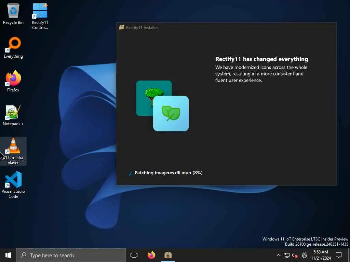
Task: Click the Rectify11 Installer window title
Action: 142,28
